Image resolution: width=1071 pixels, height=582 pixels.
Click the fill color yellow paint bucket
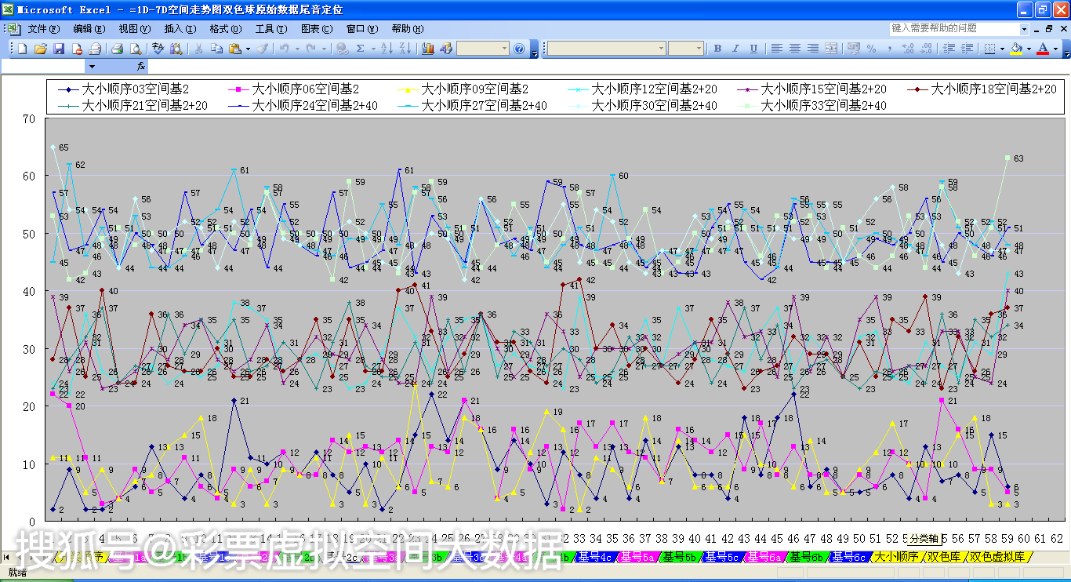[1016, 49]
